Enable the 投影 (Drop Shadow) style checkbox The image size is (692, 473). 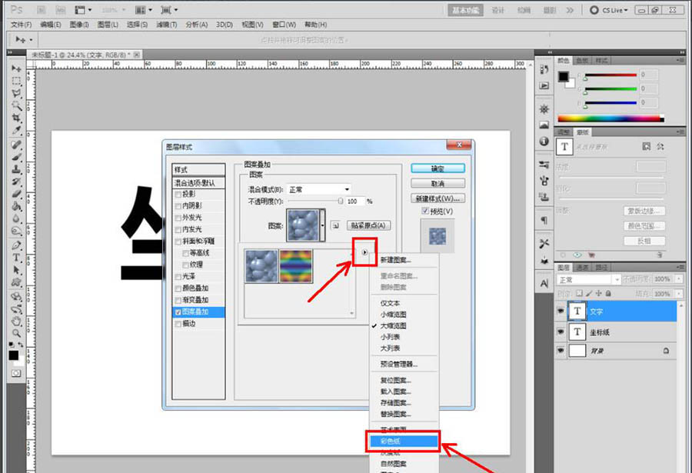[x=176, y=195]
